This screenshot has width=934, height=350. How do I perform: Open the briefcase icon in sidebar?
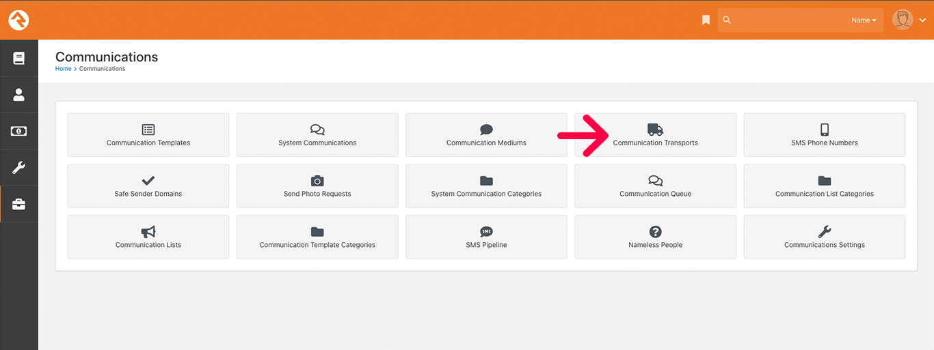(x=19, y=204)
